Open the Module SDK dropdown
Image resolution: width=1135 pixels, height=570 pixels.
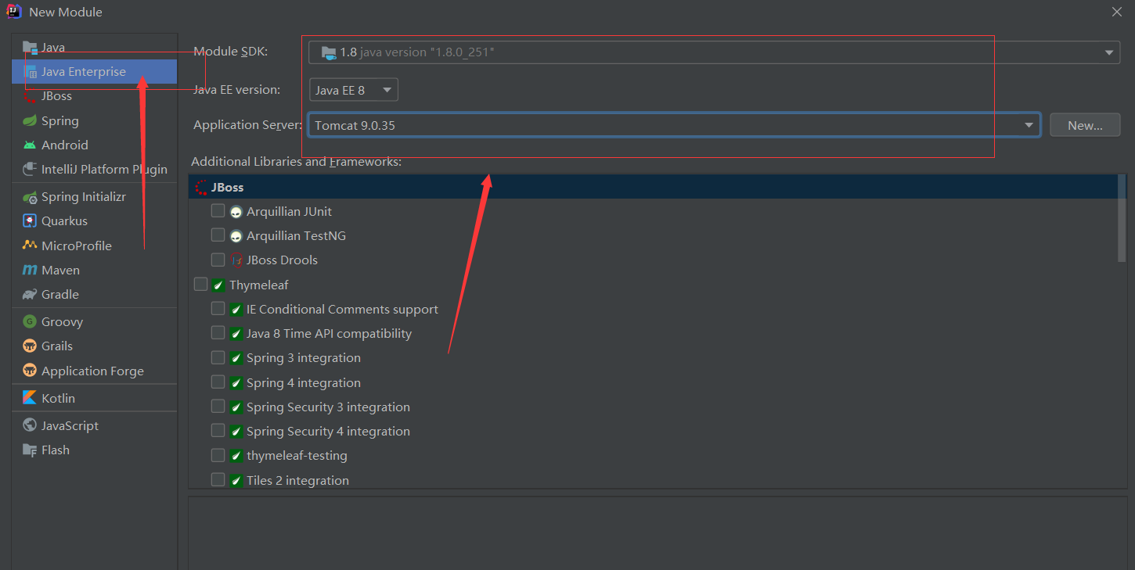click(x=715, y=52)
